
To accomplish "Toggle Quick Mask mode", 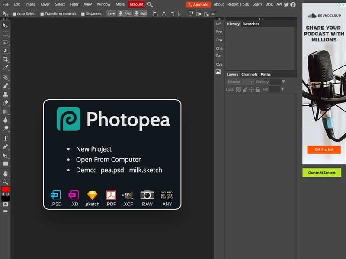I will (5, 205).
